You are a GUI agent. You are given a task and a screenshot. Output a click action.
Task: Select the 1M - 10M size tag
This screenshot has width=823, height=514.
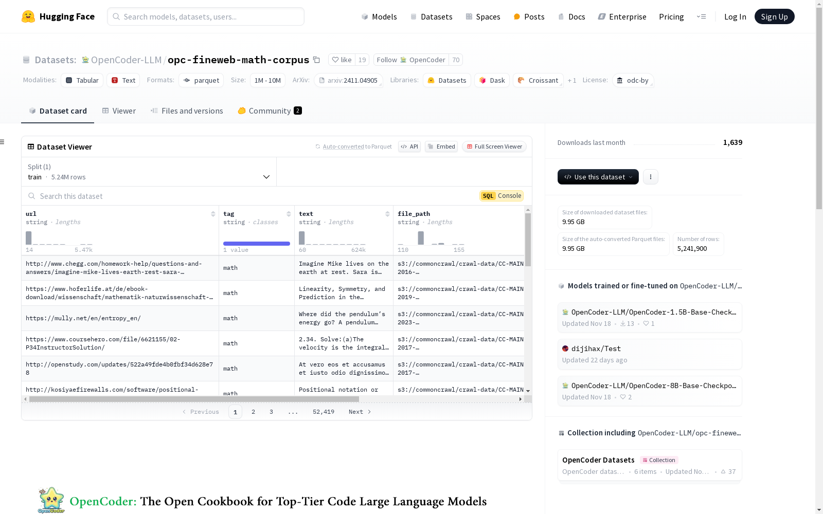click(x=267, y=81)
